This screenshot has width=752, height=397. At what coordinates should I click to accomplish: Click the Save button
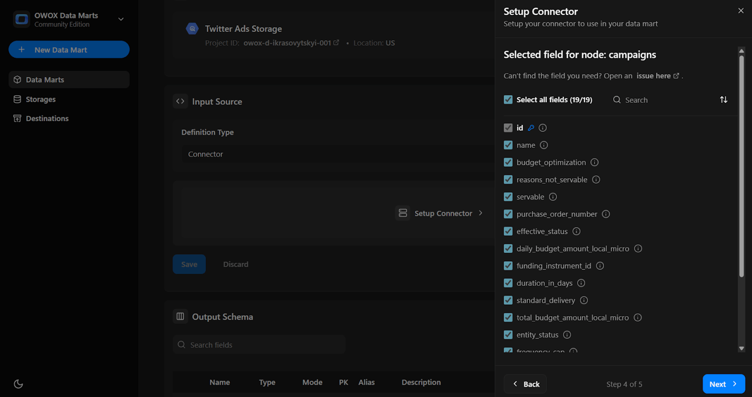click(x=189, y=264)
